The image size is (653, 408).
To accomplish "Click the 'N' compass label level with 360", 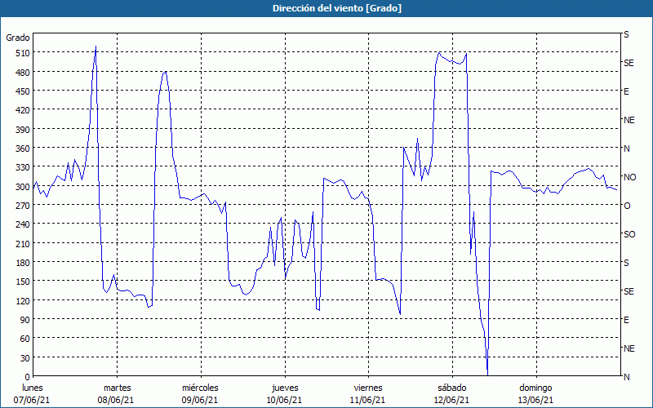I will pos(627,149).
